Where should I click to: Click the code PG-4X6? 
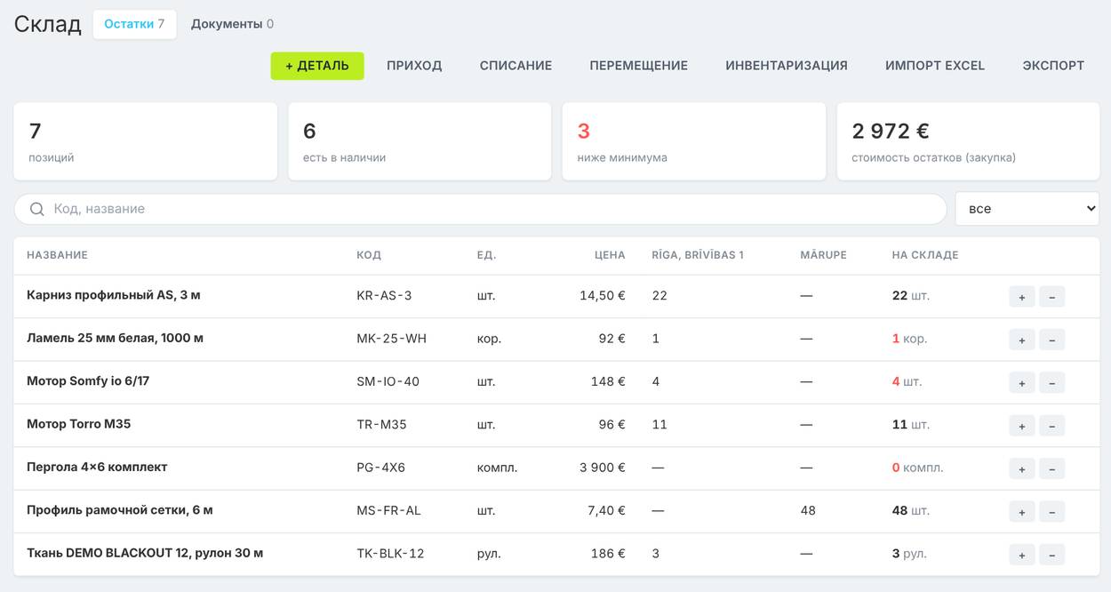point(380,468)
